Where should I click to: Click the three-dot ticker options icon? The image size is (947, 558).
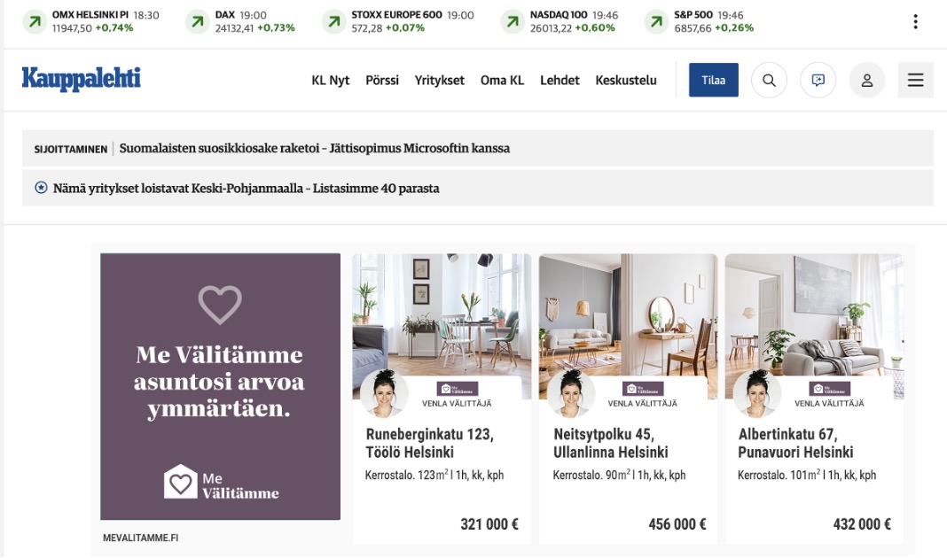click(916, 22)
